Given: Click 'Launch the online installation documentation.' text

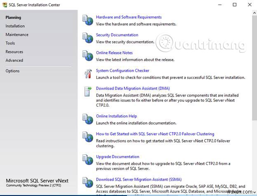Looking at the screenshot, I should (x=136, y=123).
